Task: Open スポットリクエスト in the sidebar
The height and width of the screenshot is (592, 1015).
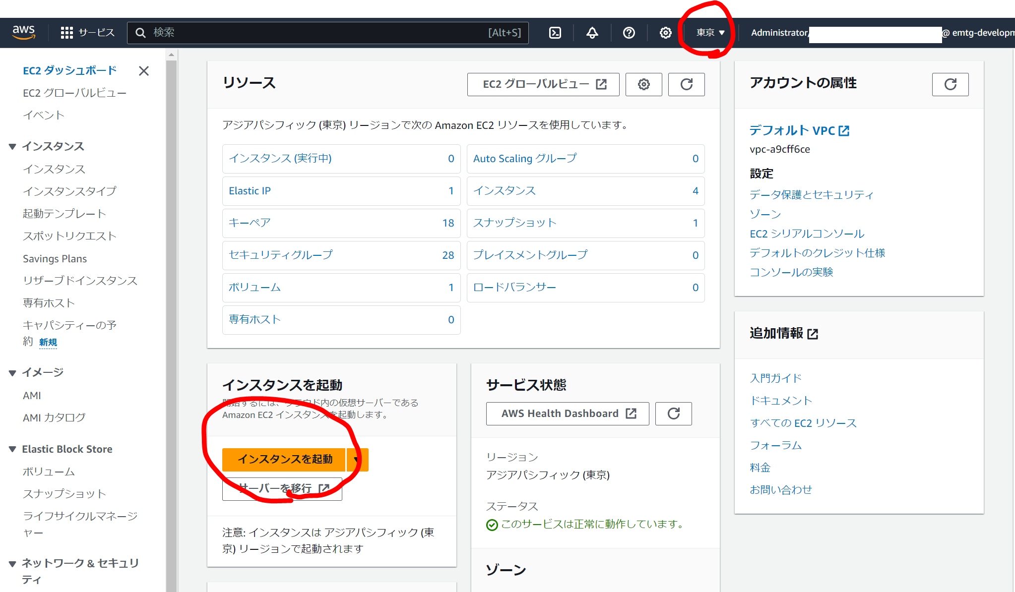Action: (69, 236)
